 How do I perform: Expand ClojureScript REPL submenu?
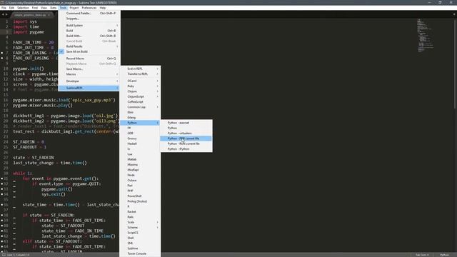point(140,96)
